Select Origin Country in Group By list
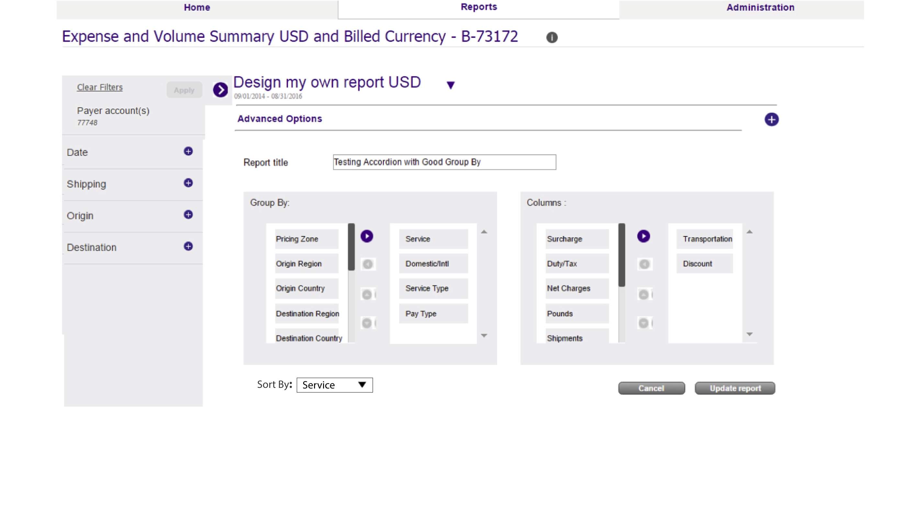Image resolution: width=921 pixels, height=518 pixels. click(306, 288)
